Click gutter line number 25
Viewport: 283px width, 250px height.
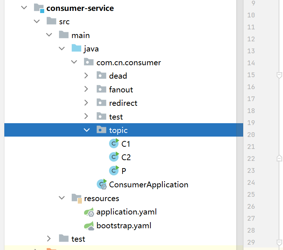(251, 195)
